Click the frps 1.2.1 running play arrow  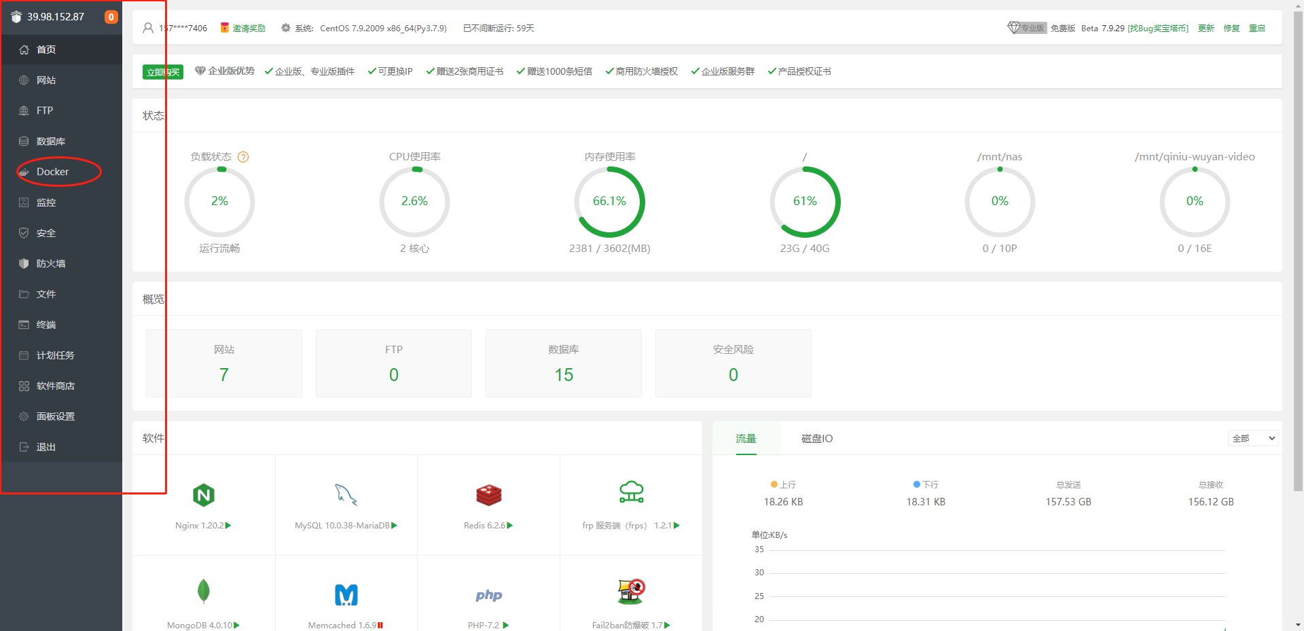676,526
